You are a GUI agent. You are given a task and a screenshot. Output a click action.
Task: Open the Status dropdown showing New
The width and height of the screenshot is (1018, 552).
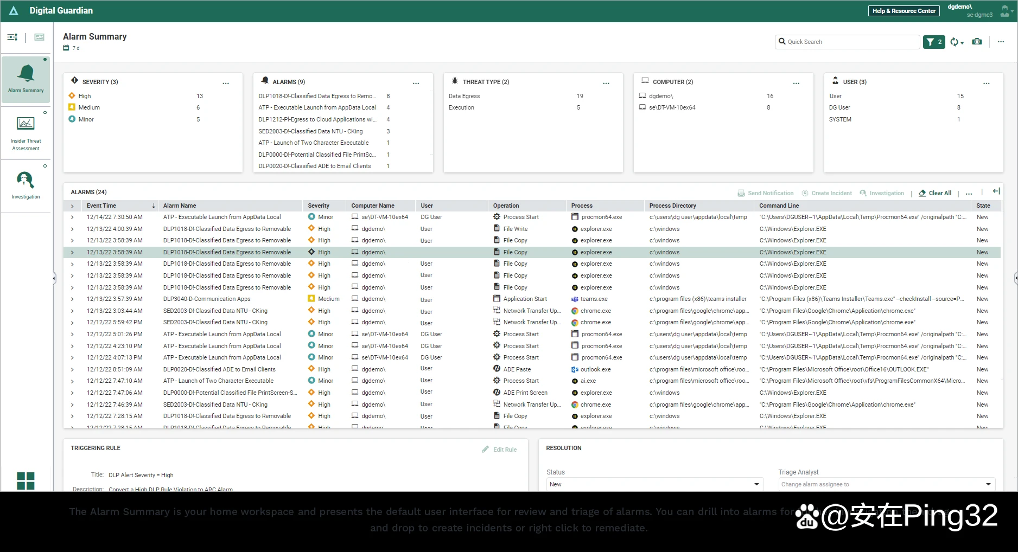(655, 484)
